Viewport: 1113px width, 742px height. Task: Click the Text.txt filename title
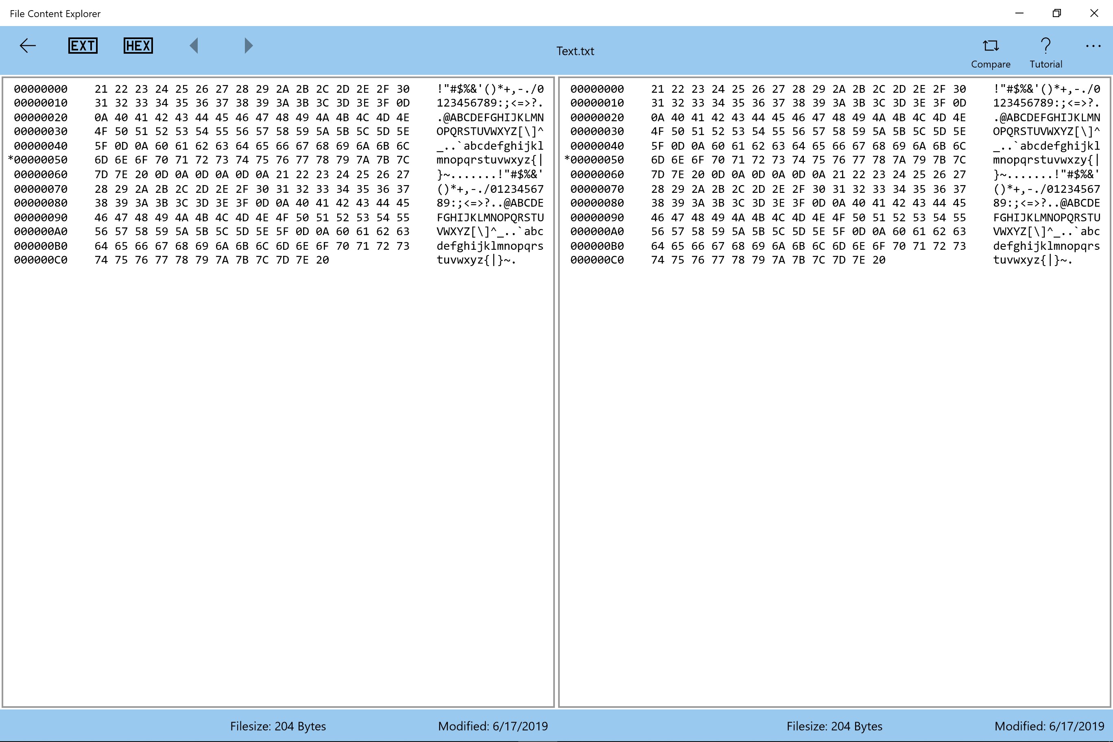pyautogui.click(x=575, y=51)
